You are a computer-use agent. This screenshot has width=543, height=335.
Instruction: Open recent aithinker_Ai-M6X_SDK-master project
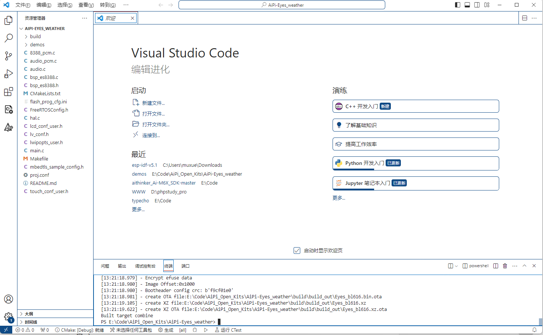[x=164, y=183]
